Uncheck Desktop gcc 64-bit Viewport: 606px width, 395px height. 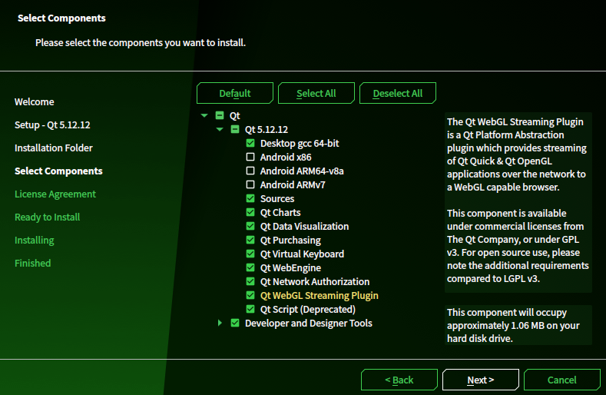250,143
